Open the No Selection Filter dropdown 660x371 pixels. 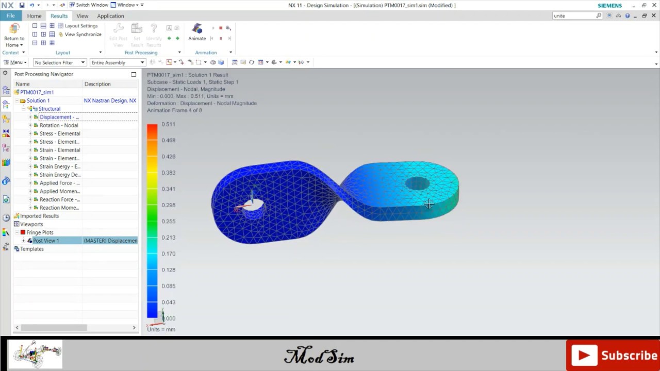[x=60, y=62]
